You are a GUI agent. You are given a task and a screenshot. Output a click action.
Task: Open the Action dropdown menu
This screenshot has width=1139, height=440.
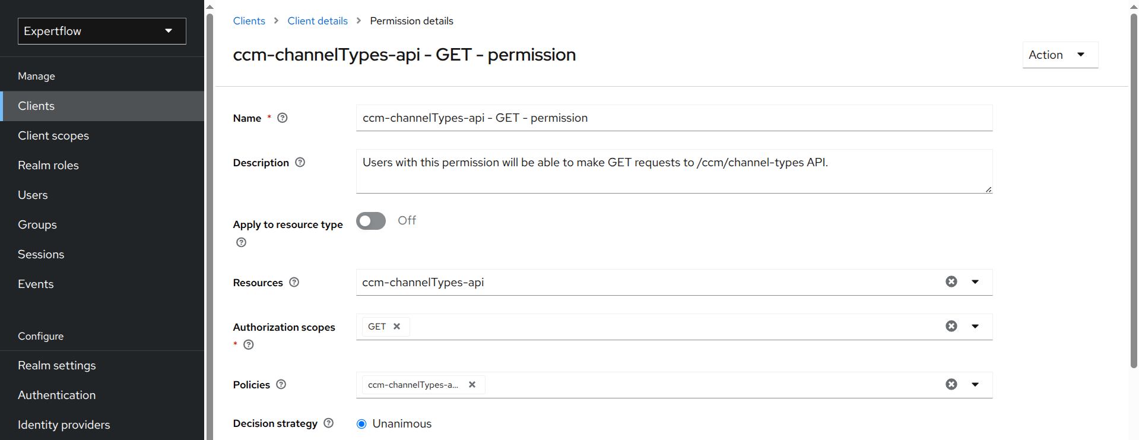pyautogui.click(x=1060, y=55)
